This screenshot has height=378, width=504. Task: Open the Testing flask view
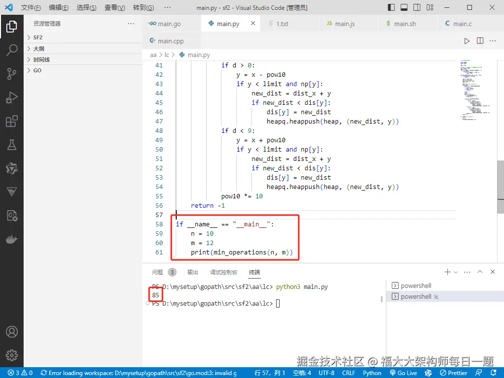12,145
